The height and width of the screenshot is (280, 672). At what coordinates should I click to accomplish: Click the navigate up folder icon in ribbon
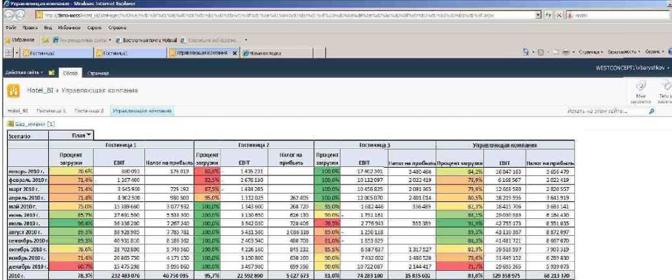click(x=51, y=73)
